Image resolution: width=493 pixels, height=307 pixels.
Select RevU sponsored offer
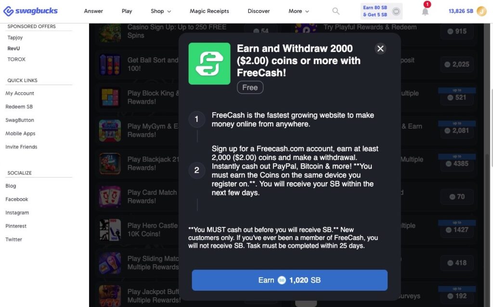(x=13, y=49)
